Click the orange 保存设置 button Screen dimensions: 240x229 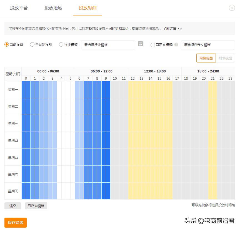pos(15,223)
